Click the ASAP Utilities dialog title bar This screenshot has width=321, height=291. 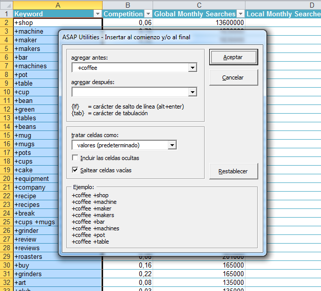(x=163, y=37)
